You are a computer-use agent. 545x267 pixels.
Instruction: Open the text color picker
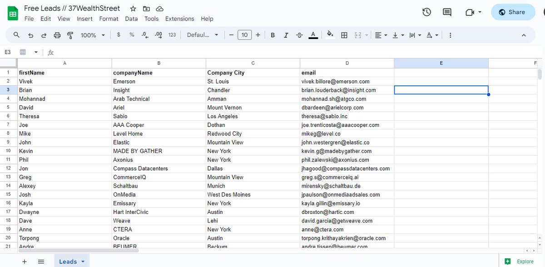[x=313, y=35]
